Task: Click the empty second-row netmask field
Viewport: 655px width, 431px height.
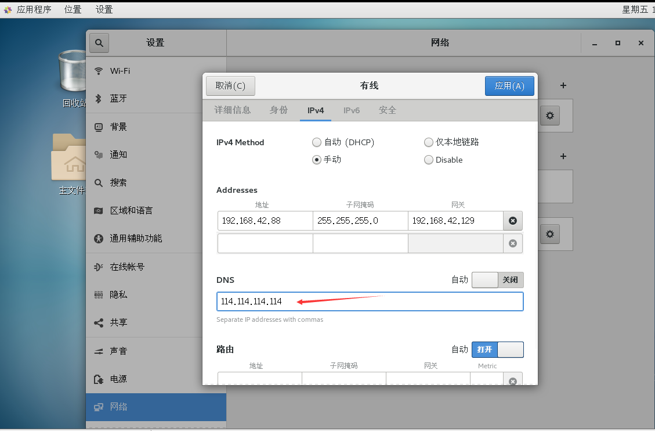Action: click(x=360, y=243)
